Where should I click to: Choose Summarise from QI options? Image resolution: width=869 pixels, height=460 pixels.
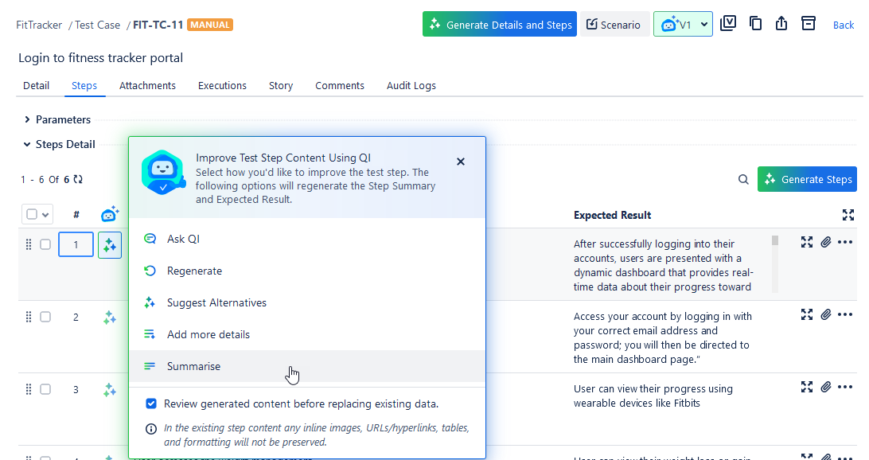pos(193,367)
